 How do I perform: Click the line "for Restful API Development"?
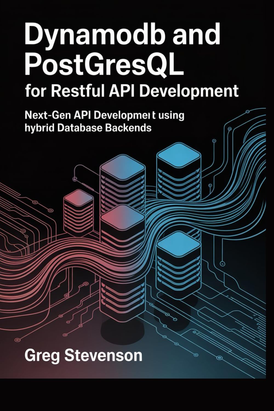pyautogui.click(x=132, y=91)
